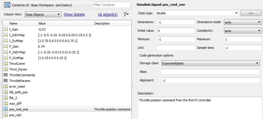Click the Initial value input field
This screenshot has height=119, width=263.
pos(175,31)
